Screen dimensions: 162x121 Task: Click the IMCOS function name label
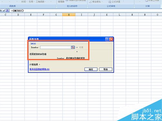tap(33, 44)
